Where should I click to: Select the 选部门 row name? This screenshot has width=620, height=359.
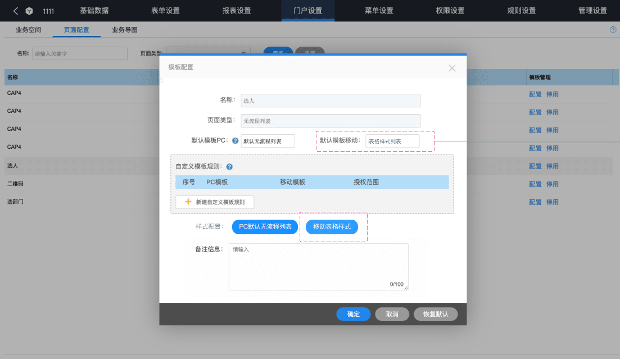15,202
